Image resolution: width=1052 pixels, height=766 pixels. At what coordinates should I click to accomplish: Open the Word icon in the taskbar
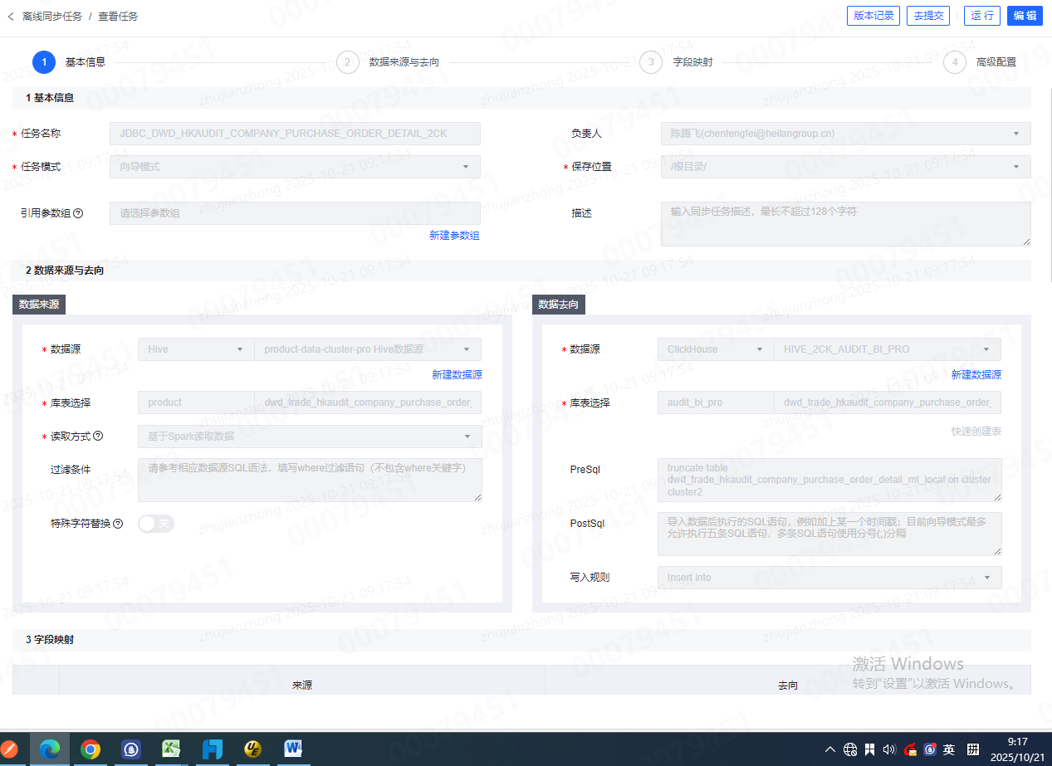click(x=293, y=749)
